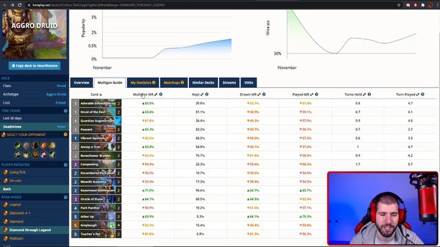
Task: Open Turn Played column info icon
Action: point(423,95)
